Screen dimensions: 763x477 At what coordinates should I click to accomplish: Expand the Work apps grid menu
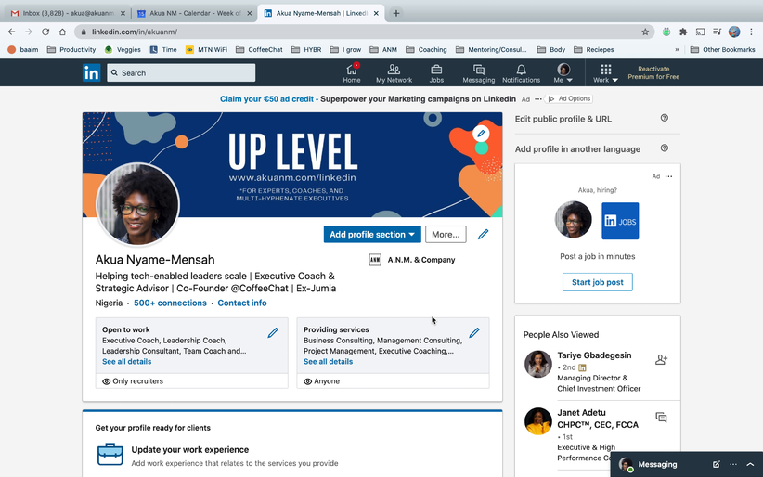click(605, 73)
